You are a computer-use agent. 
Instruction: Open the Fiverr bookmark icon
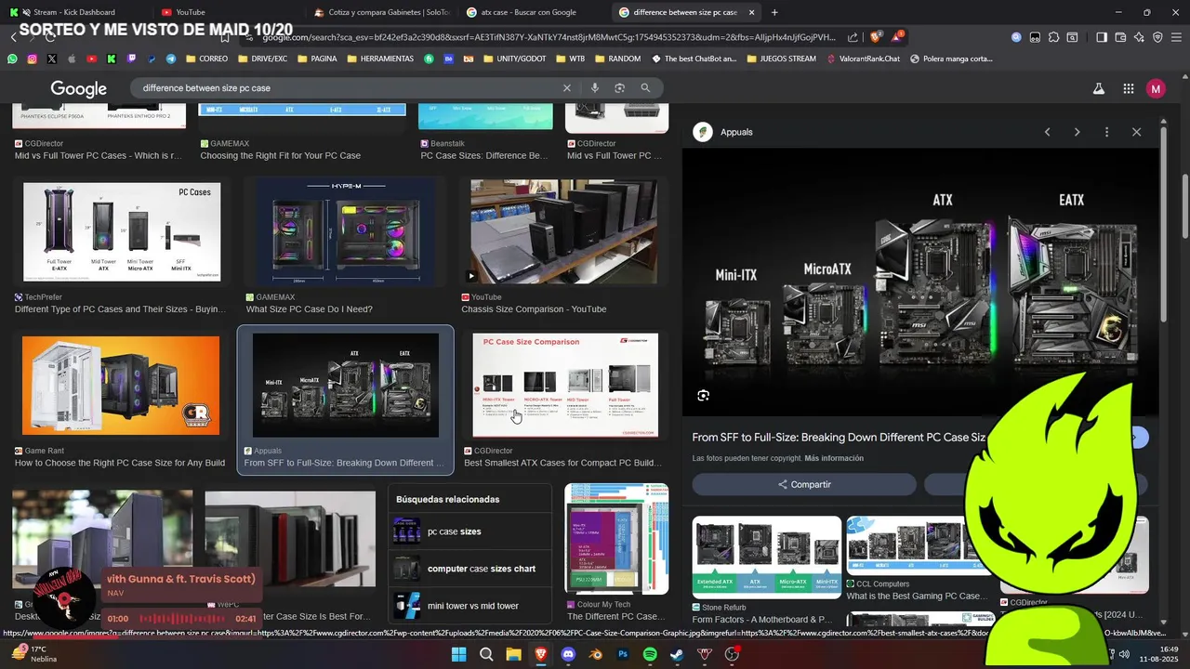click(x=429, y=59)
